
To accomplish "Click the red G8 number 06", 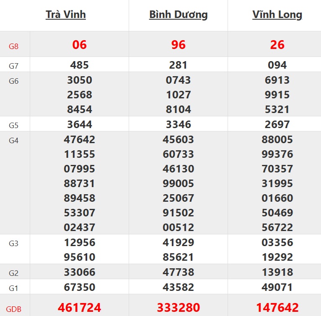I will (x=79, y=45).
